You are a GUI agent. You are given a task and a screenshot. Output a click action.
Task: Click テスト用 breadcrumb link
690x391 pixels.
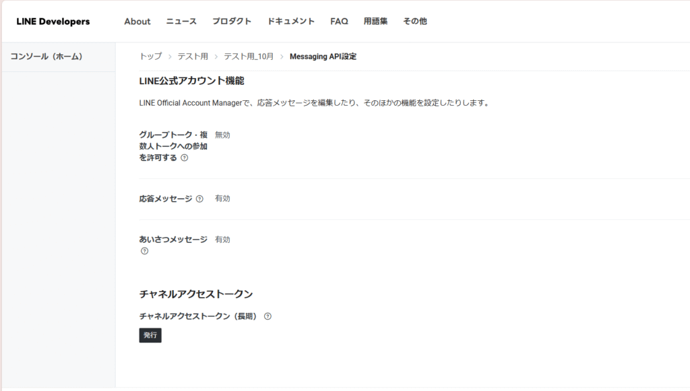tap(193, 57)
